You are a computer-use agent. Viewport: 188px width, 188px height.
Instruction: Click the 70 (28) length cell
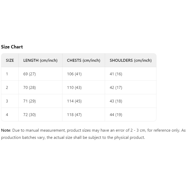pyautogui.click(x=29, y=88)
